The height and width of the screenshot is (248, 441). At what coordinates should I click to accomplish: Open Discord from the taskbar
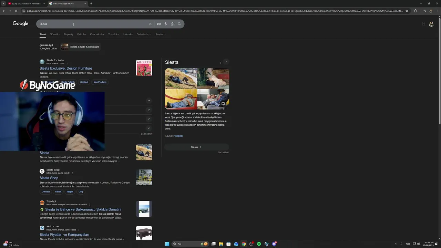[x=274, y=244]
